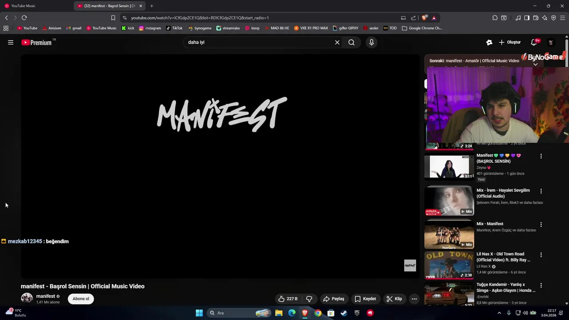Viewport: 569px width, 320px height.
Task: Open Brave Shields lion icon
Action: pos(425,18)
